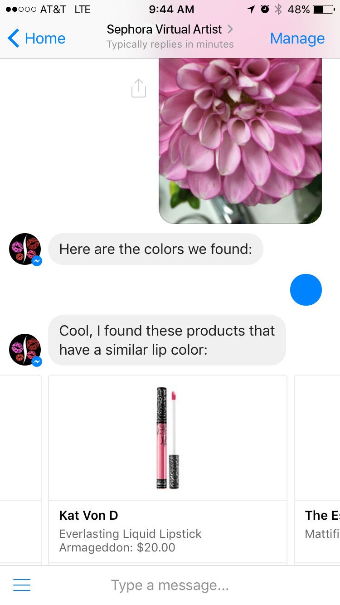Select the blue color swatch circle
Viewport: 340px width, 605px height.
[x=306, y=290]
